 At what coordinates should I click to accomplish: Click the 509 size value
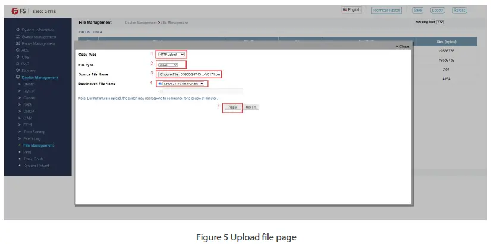[x=446, y=70]
